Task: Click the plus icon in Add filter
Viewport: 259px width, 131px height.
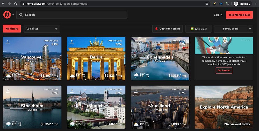Action: point(56,28)
